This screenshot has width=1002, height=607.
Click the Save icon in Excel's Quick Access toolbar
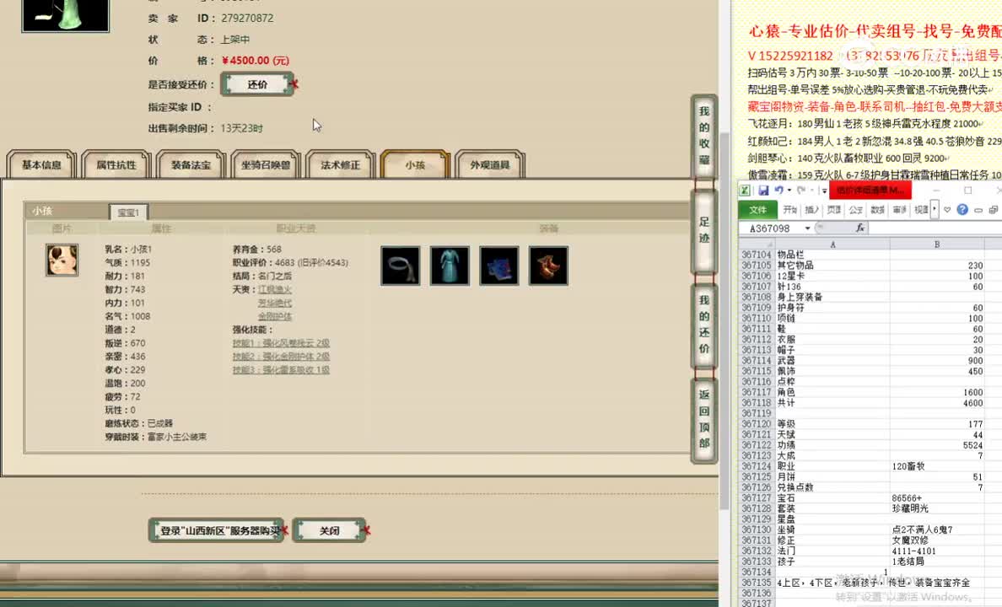click(765, 191)
